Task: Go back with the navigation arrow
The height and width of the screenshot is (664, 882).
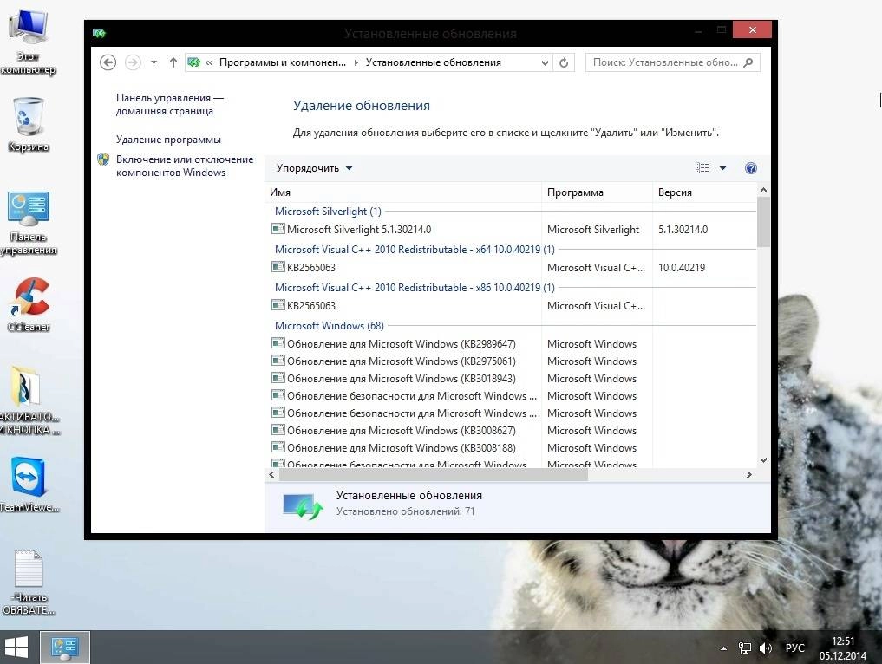Action: coord(108,62)
